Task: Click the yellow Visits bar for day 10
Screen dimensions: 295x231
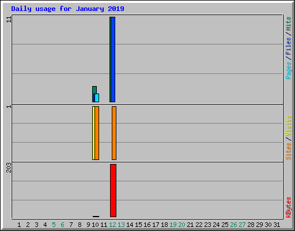Action: pyautogui.click(x=93, y=133)
